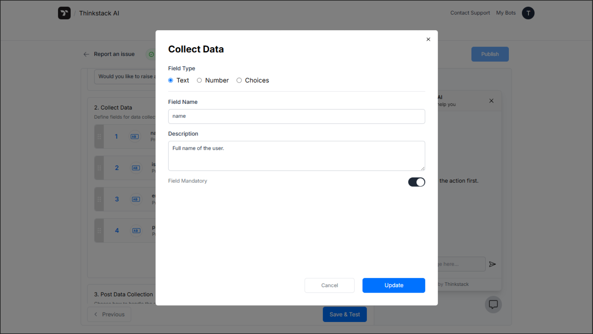Click the Update button
593x334 pixels.
click(394, 285)
